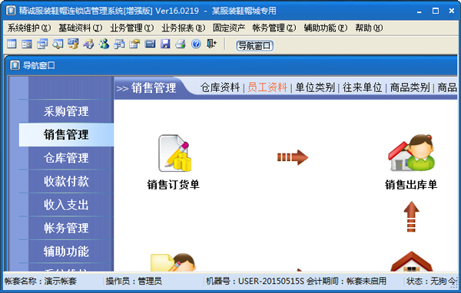The image size is (461, 293).
Task: Click the application icon in the title bar
Action: [x=11, y=11]
